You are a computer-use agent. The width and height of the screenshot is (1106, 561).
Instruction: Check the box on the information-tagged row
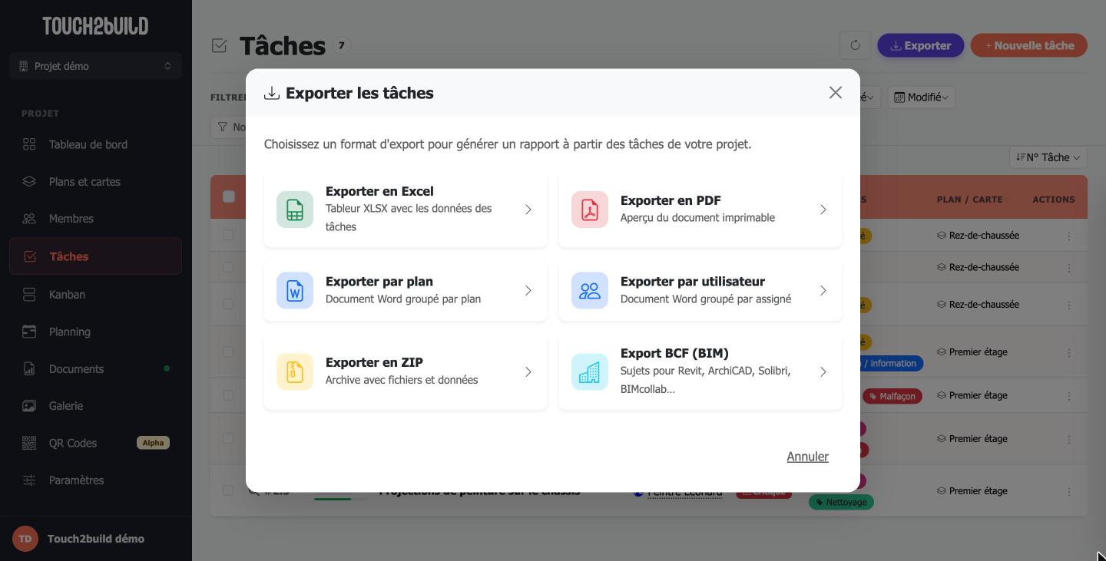[228, 351]
